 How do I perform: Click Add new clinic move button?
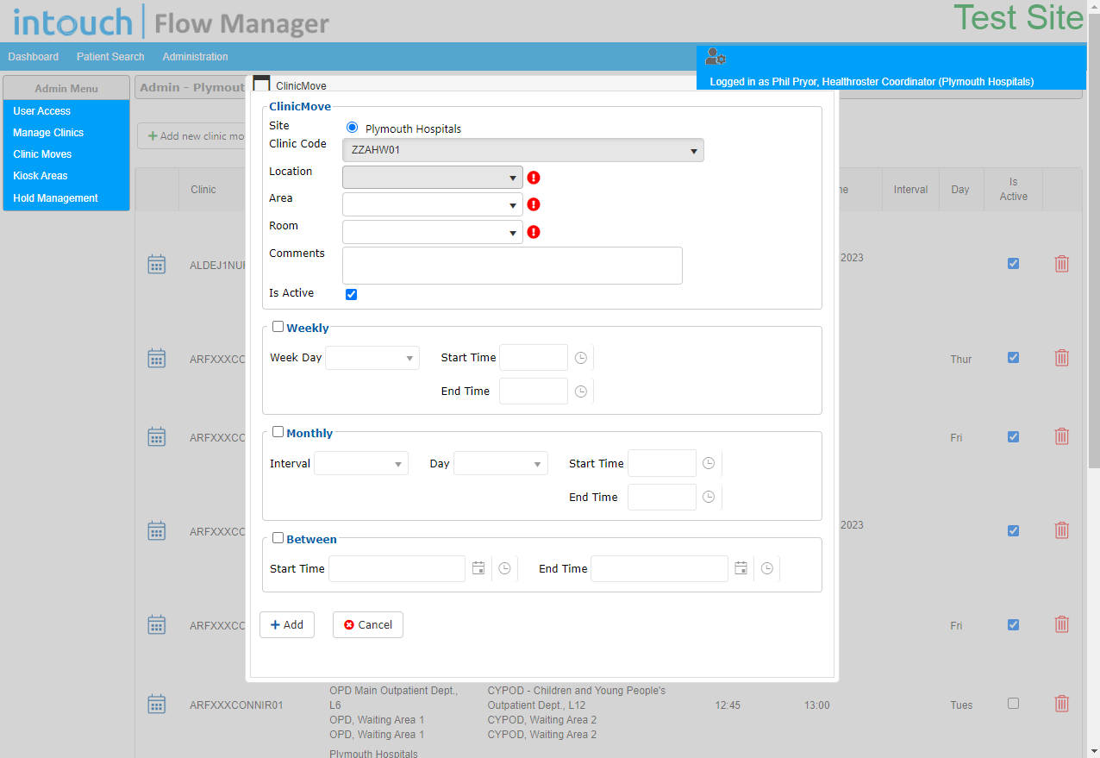coord(193,135)
